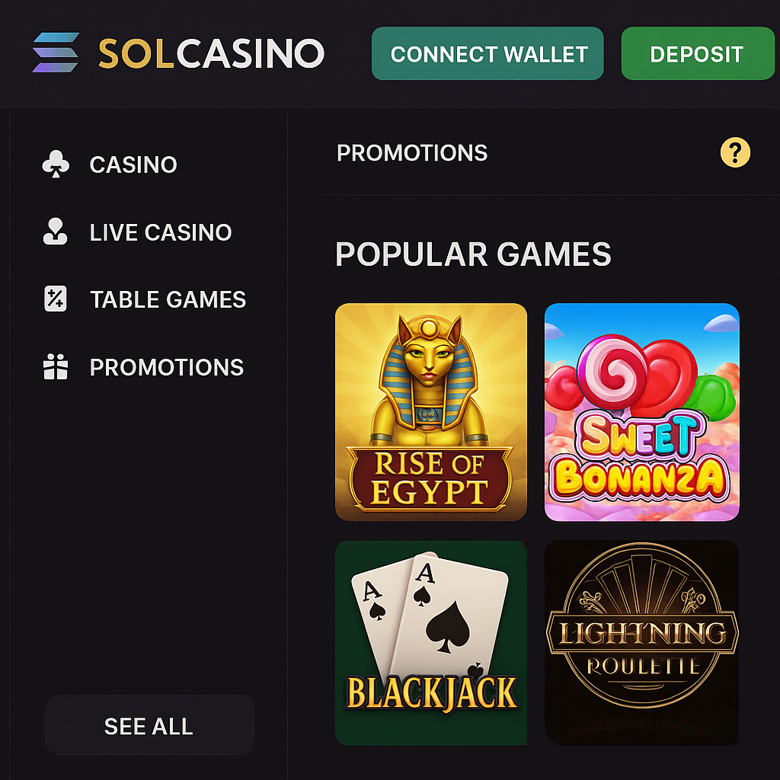780x780 pixels.
Task: Click SEE ALL at the bottom
Action: pos(149,725)
